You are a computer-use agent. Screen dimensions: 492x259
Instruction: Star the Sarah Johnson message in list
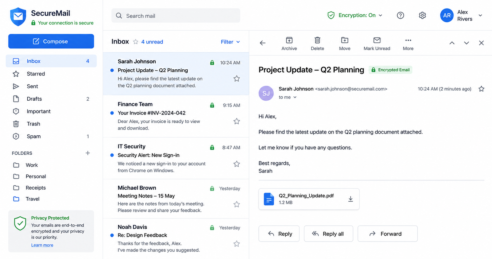pos(236,79)
